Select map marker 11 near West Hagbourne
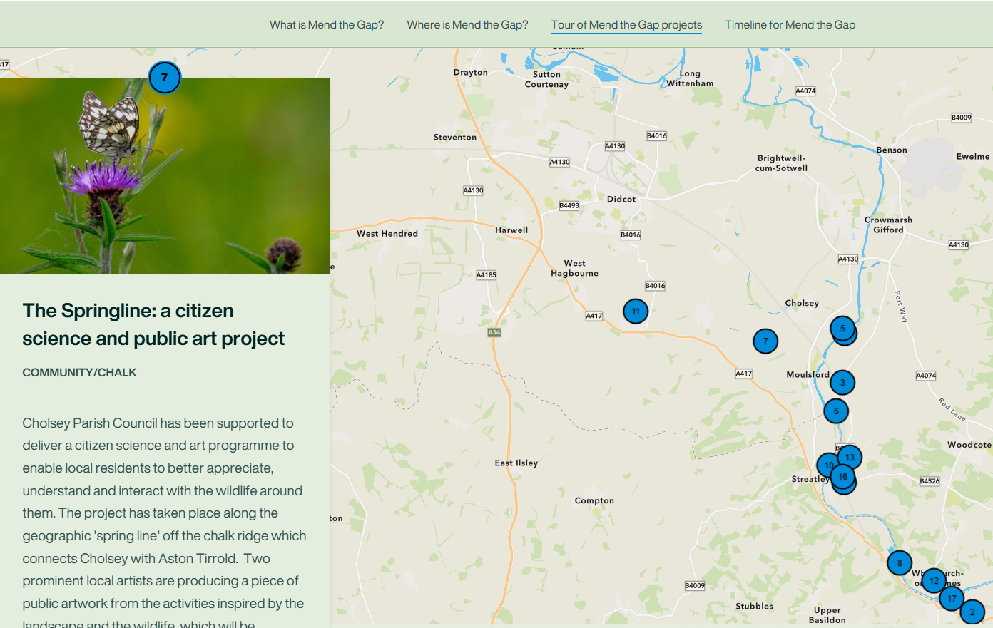Image resolution: width=993 pixels, height=628 pixels. 635,311
